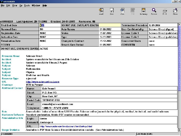
Task: Click the empty yellow DO NOT USE field
Action: point(110,25)
